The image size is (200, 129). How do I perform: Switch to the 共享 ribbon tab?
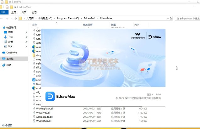pyautogui.click(x=24, y=12)
